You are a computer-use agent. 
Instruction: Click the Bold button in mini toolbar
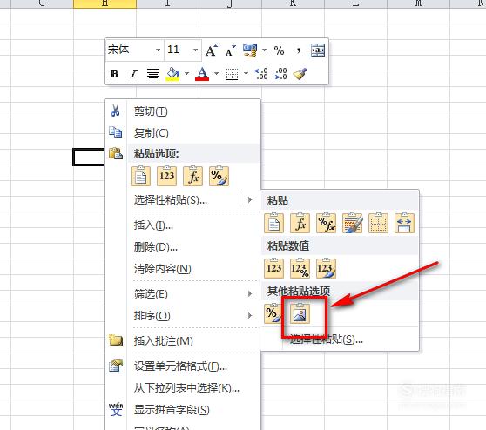[114, 74]
